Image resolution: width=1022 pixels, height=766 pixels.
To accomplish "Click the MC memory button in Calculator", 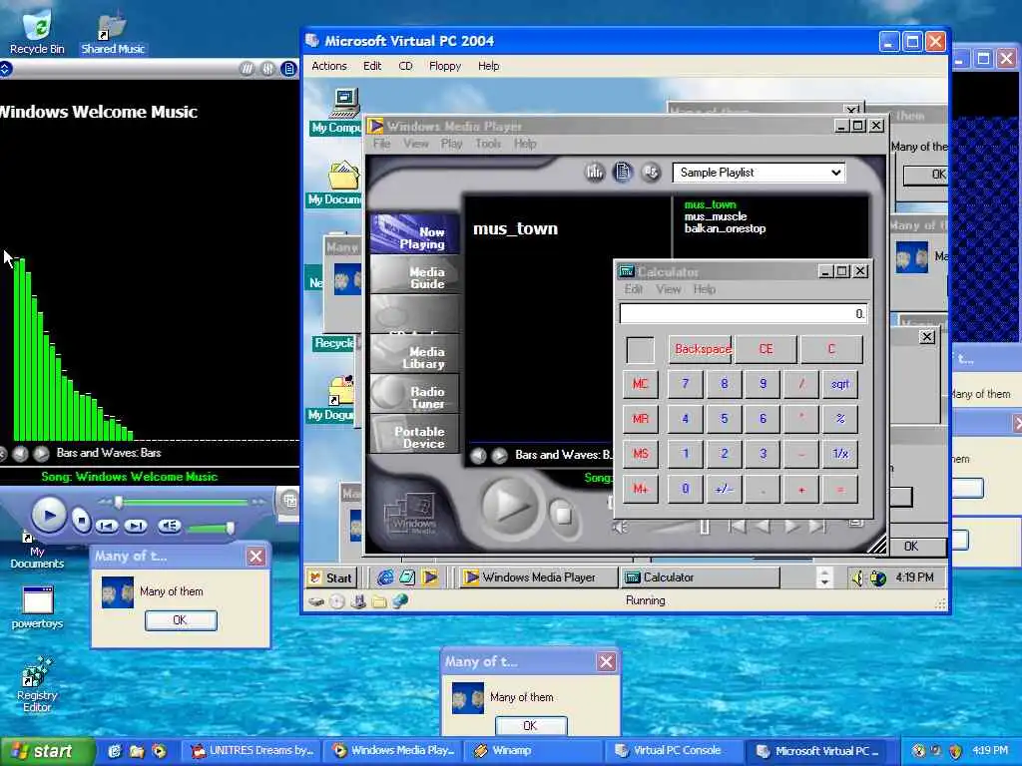I will 640,384.
